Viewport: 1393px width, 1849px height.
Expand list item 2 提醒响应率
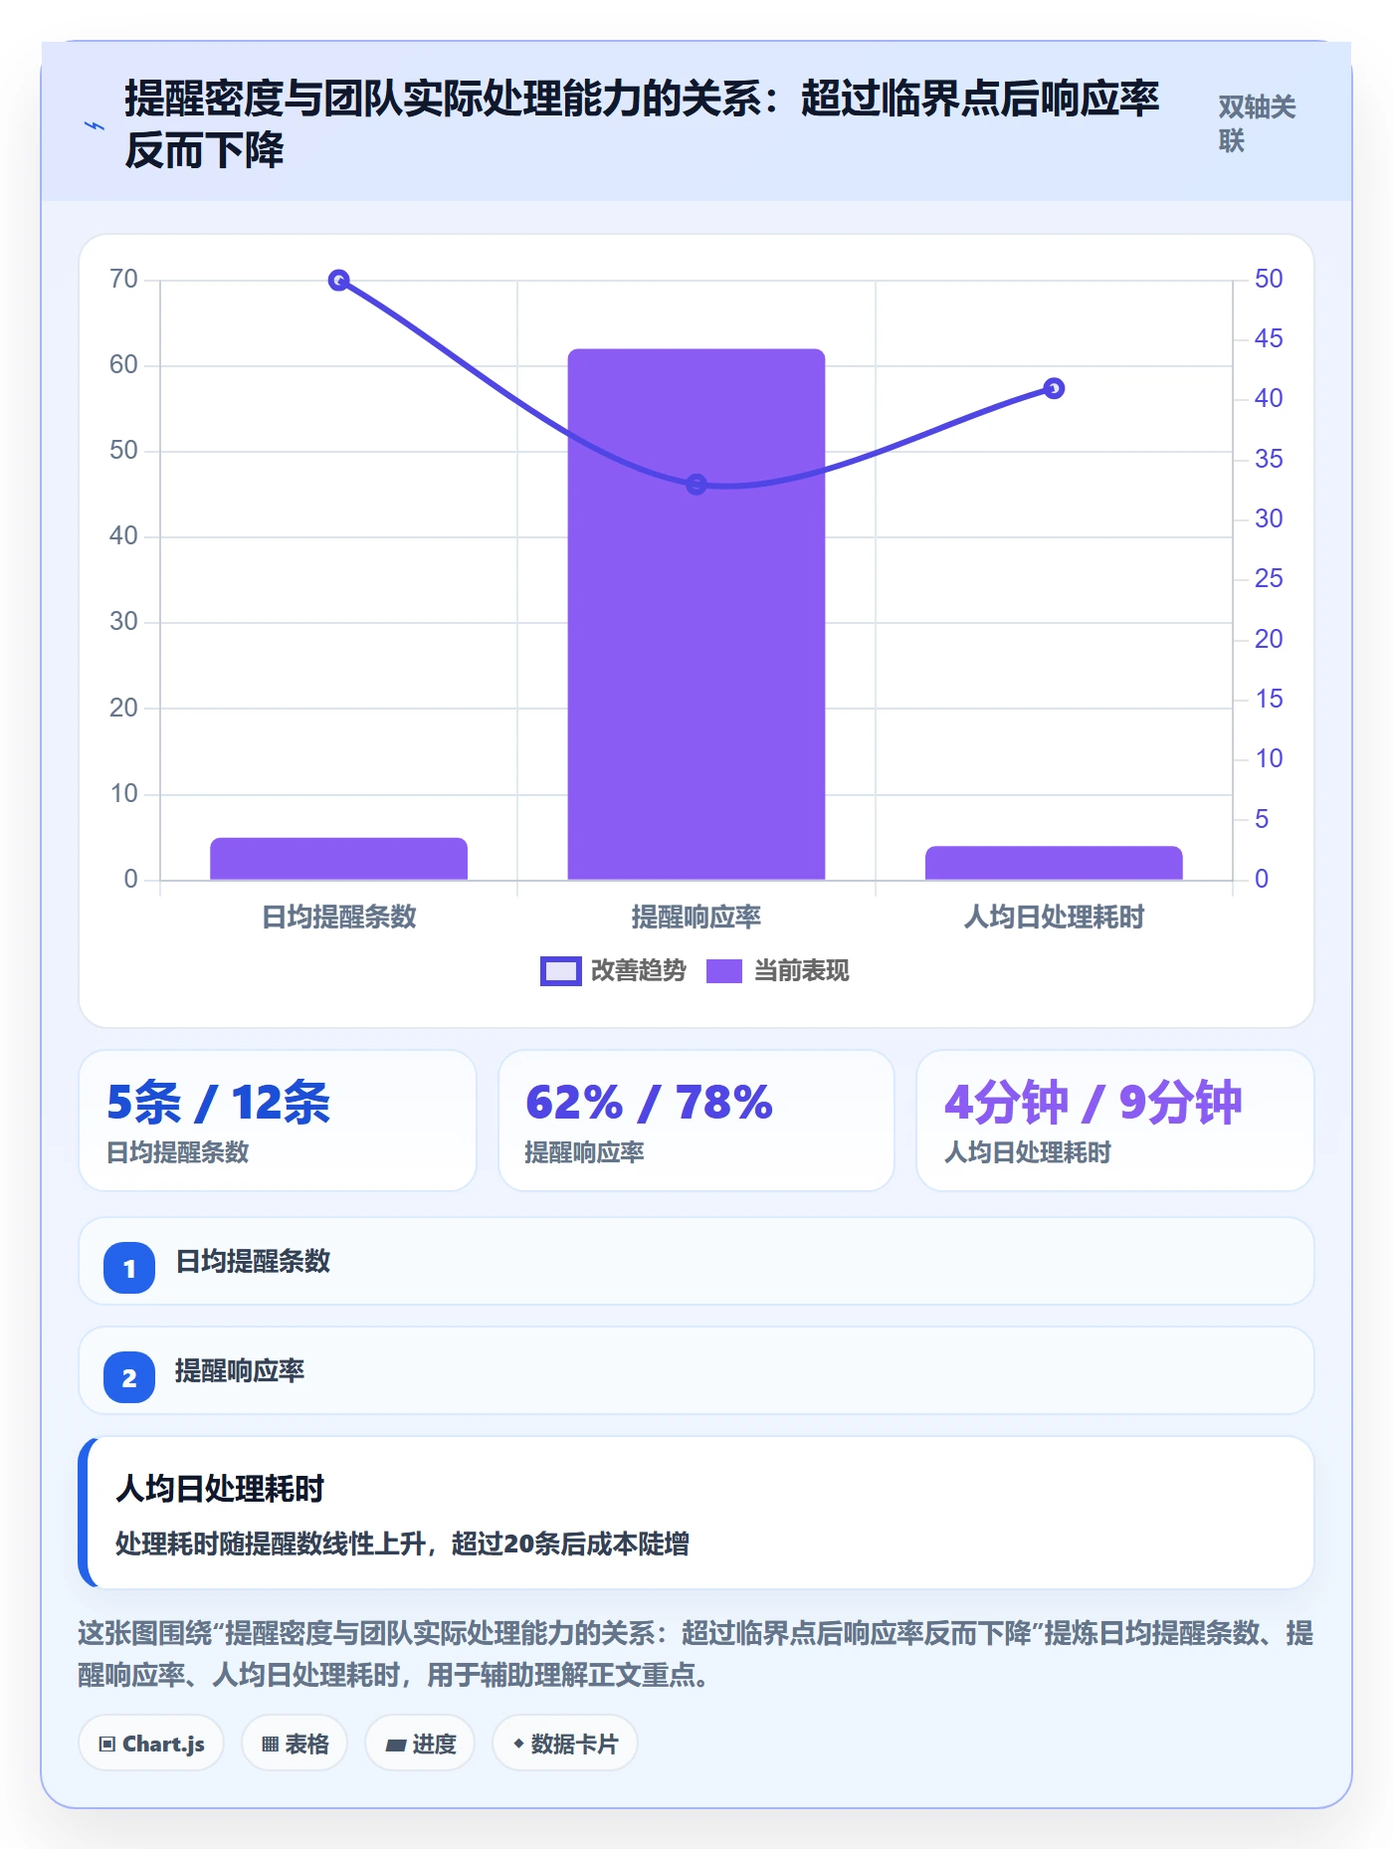pyautogui.click(x=696, y=1370)
